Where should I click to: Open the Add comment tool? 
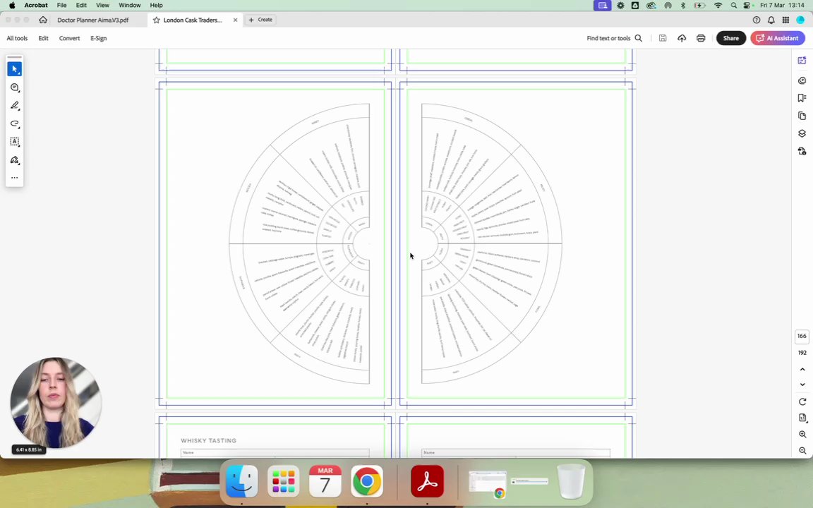pyautogui.click(x=15, y=87)
